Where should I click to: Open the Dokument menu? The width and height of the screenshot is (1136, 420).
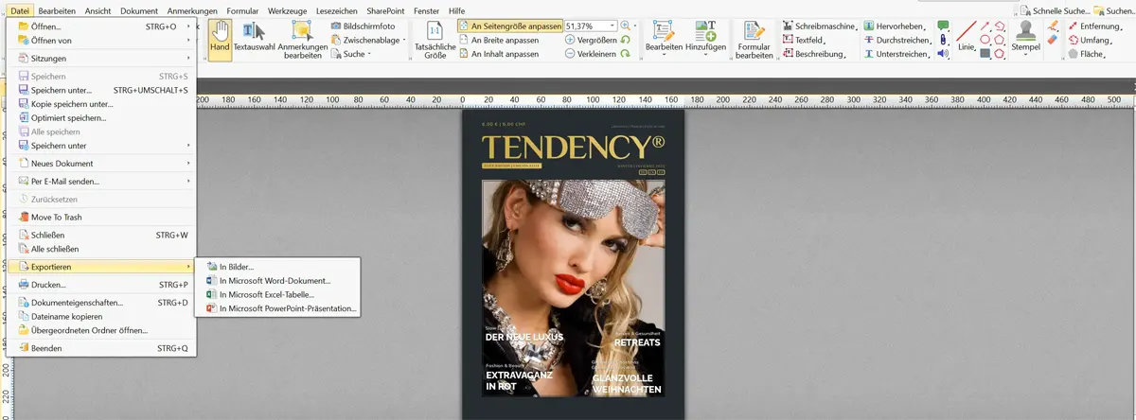139,9
